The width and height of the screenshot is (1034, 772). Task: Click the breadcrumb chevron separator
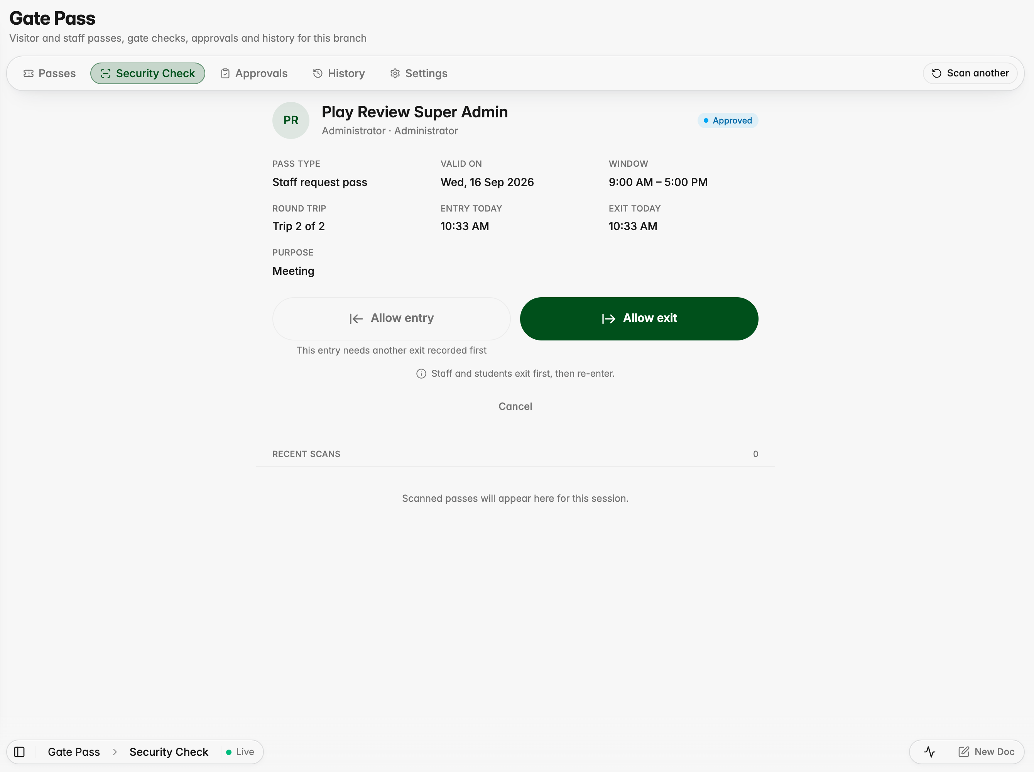tap(115, 752)
